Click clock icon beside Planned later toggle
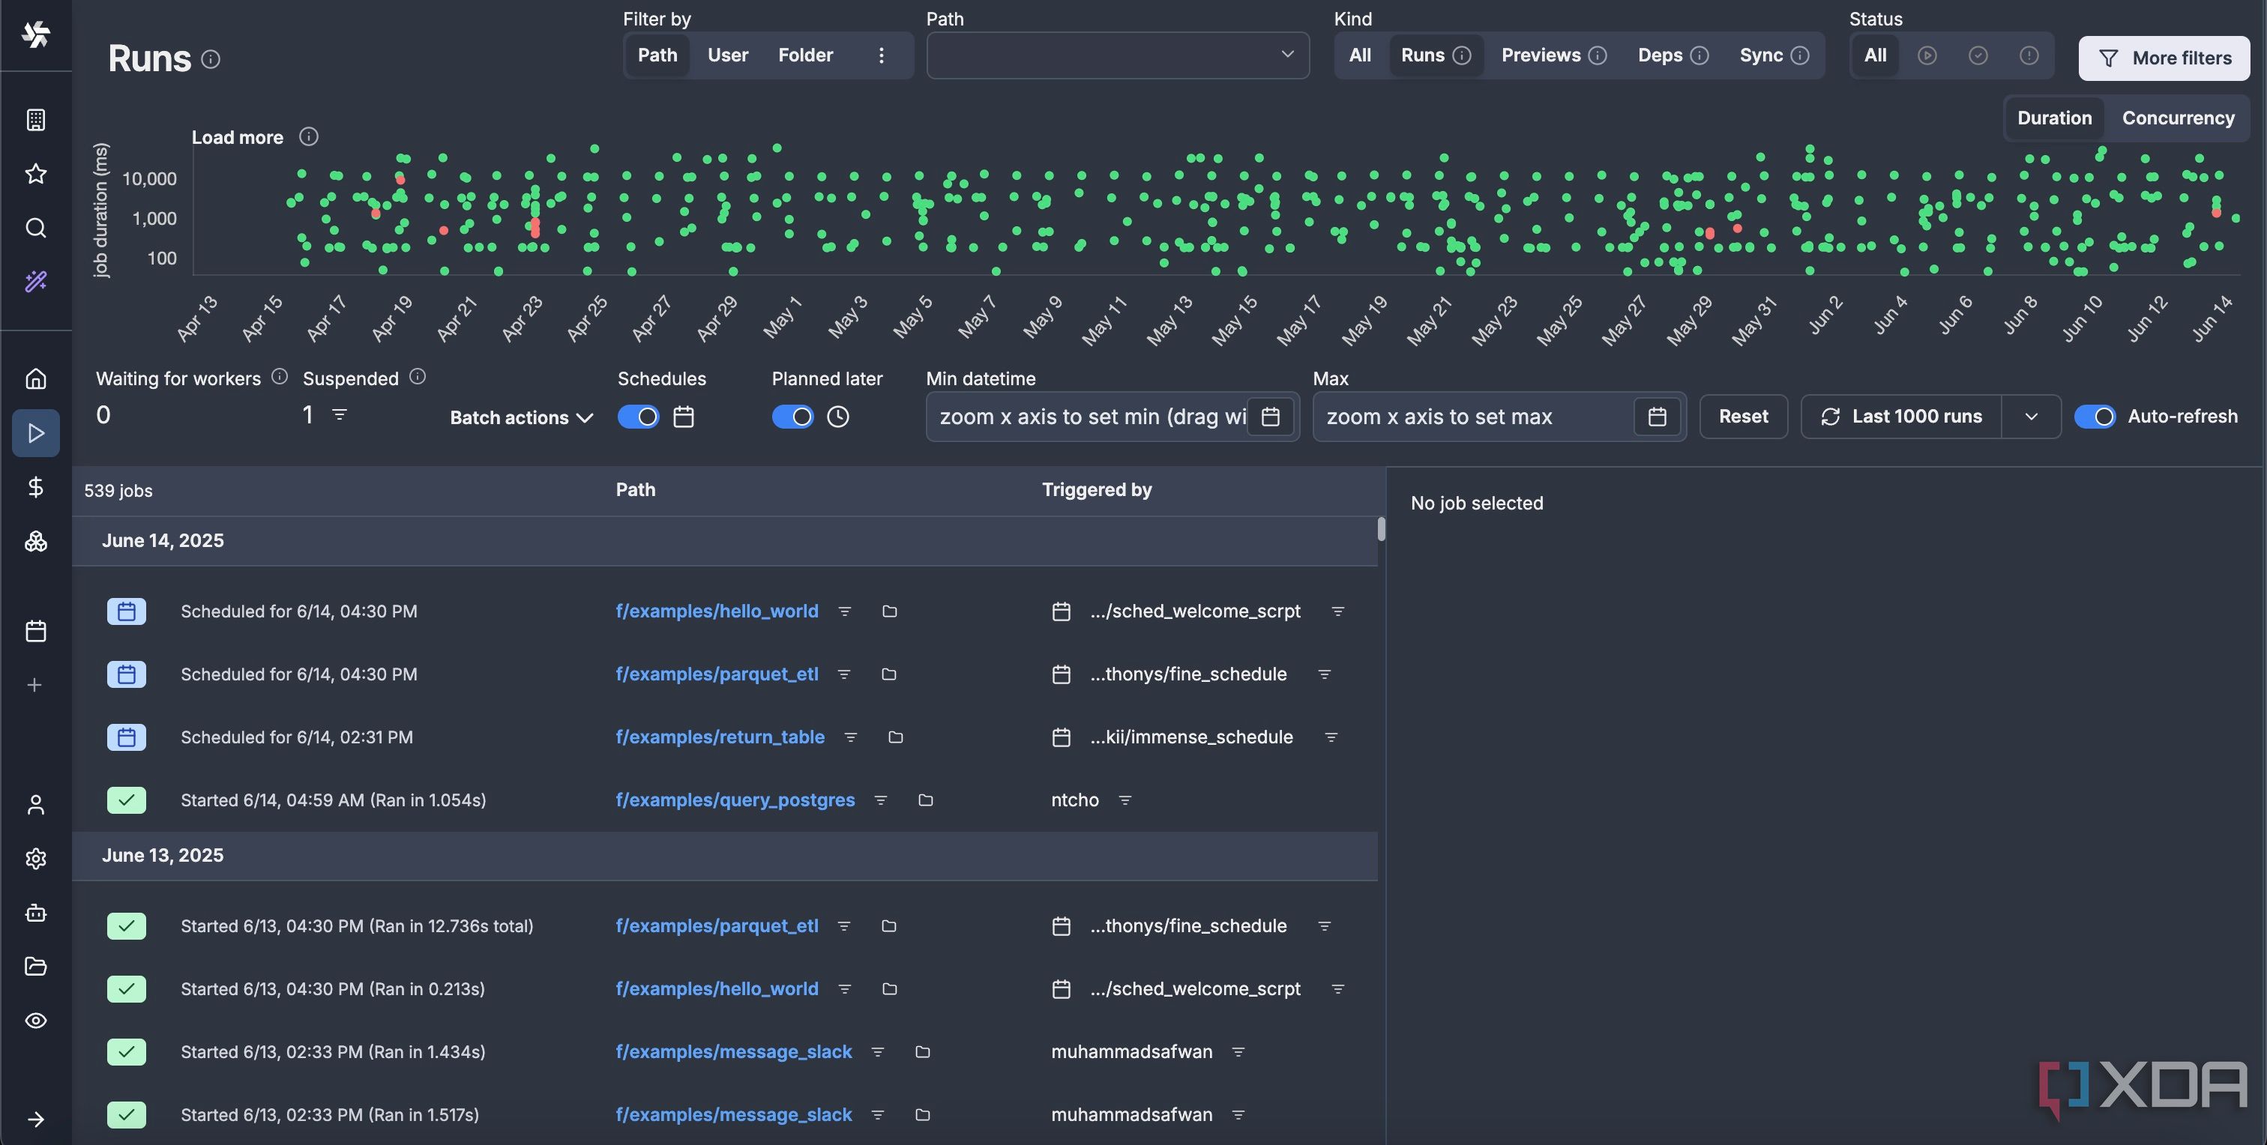The height and width of the screenshot is (1145, 2267). click(x=838, y=417)
